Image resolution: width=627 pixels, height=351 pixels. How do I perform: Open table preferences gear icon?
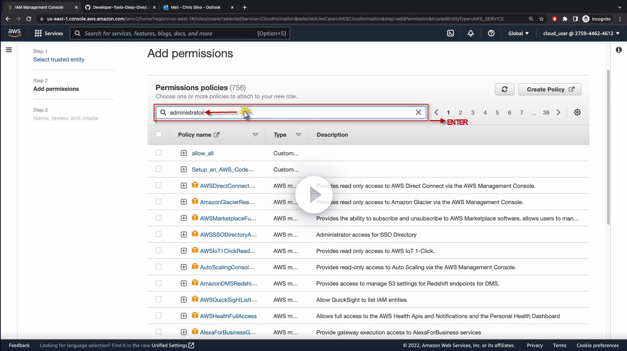pos(577,113)
